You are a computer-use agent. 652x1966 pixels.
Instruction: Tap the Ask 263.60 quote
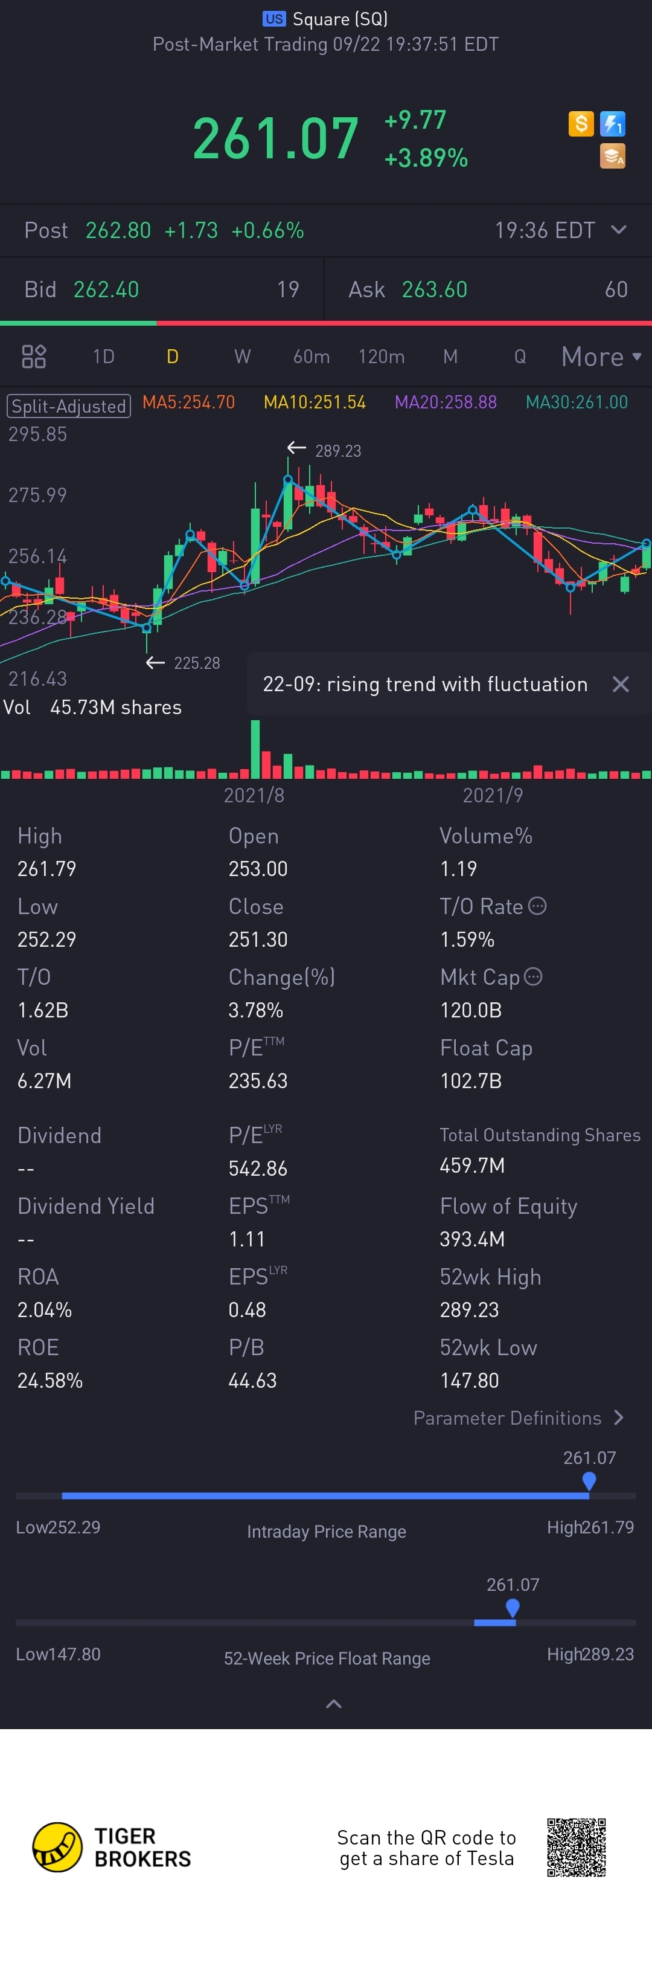pyautogui.click(x=488, y=289)
